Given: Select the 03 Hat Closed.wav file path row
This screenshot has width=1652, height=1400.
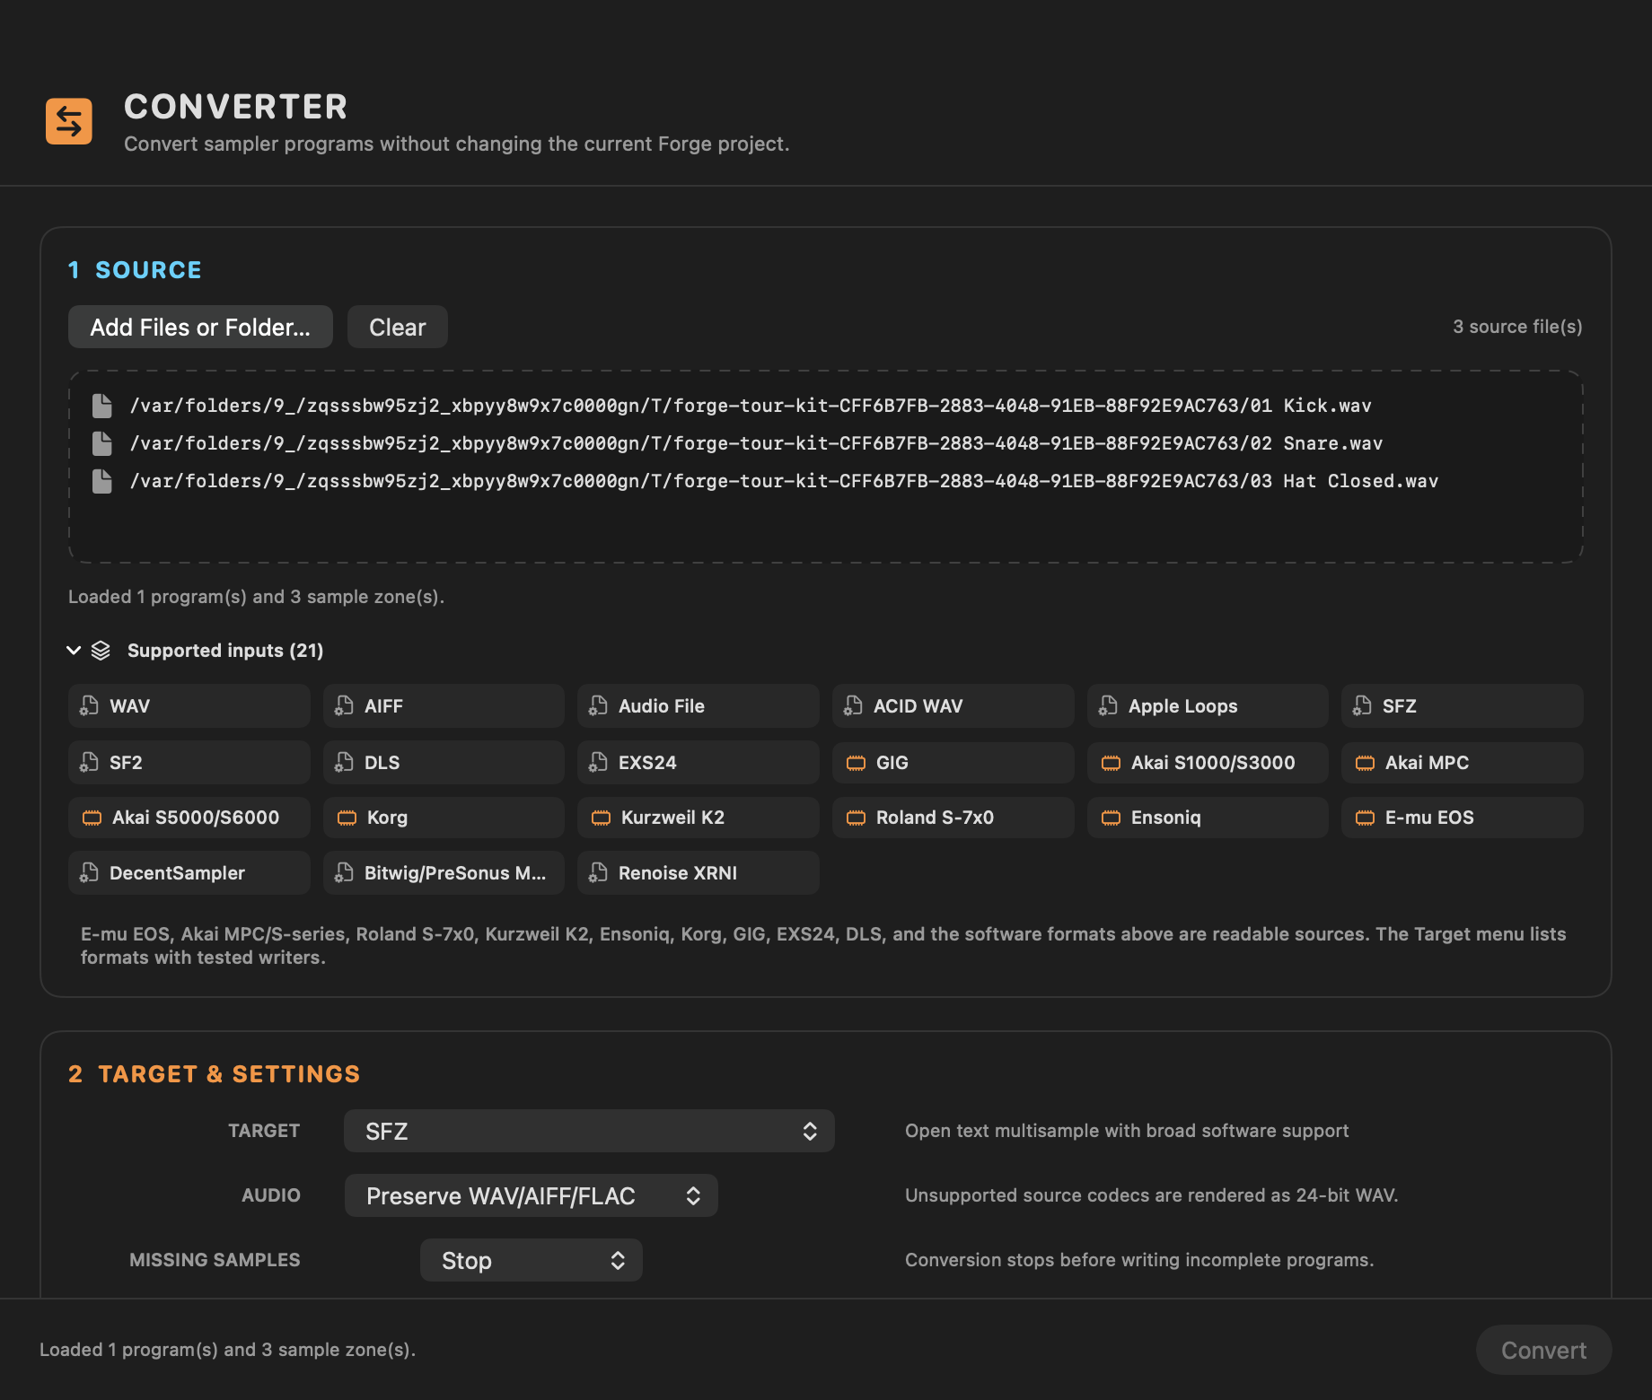Looking at the screenshot, I should click(x=784, y=481).
